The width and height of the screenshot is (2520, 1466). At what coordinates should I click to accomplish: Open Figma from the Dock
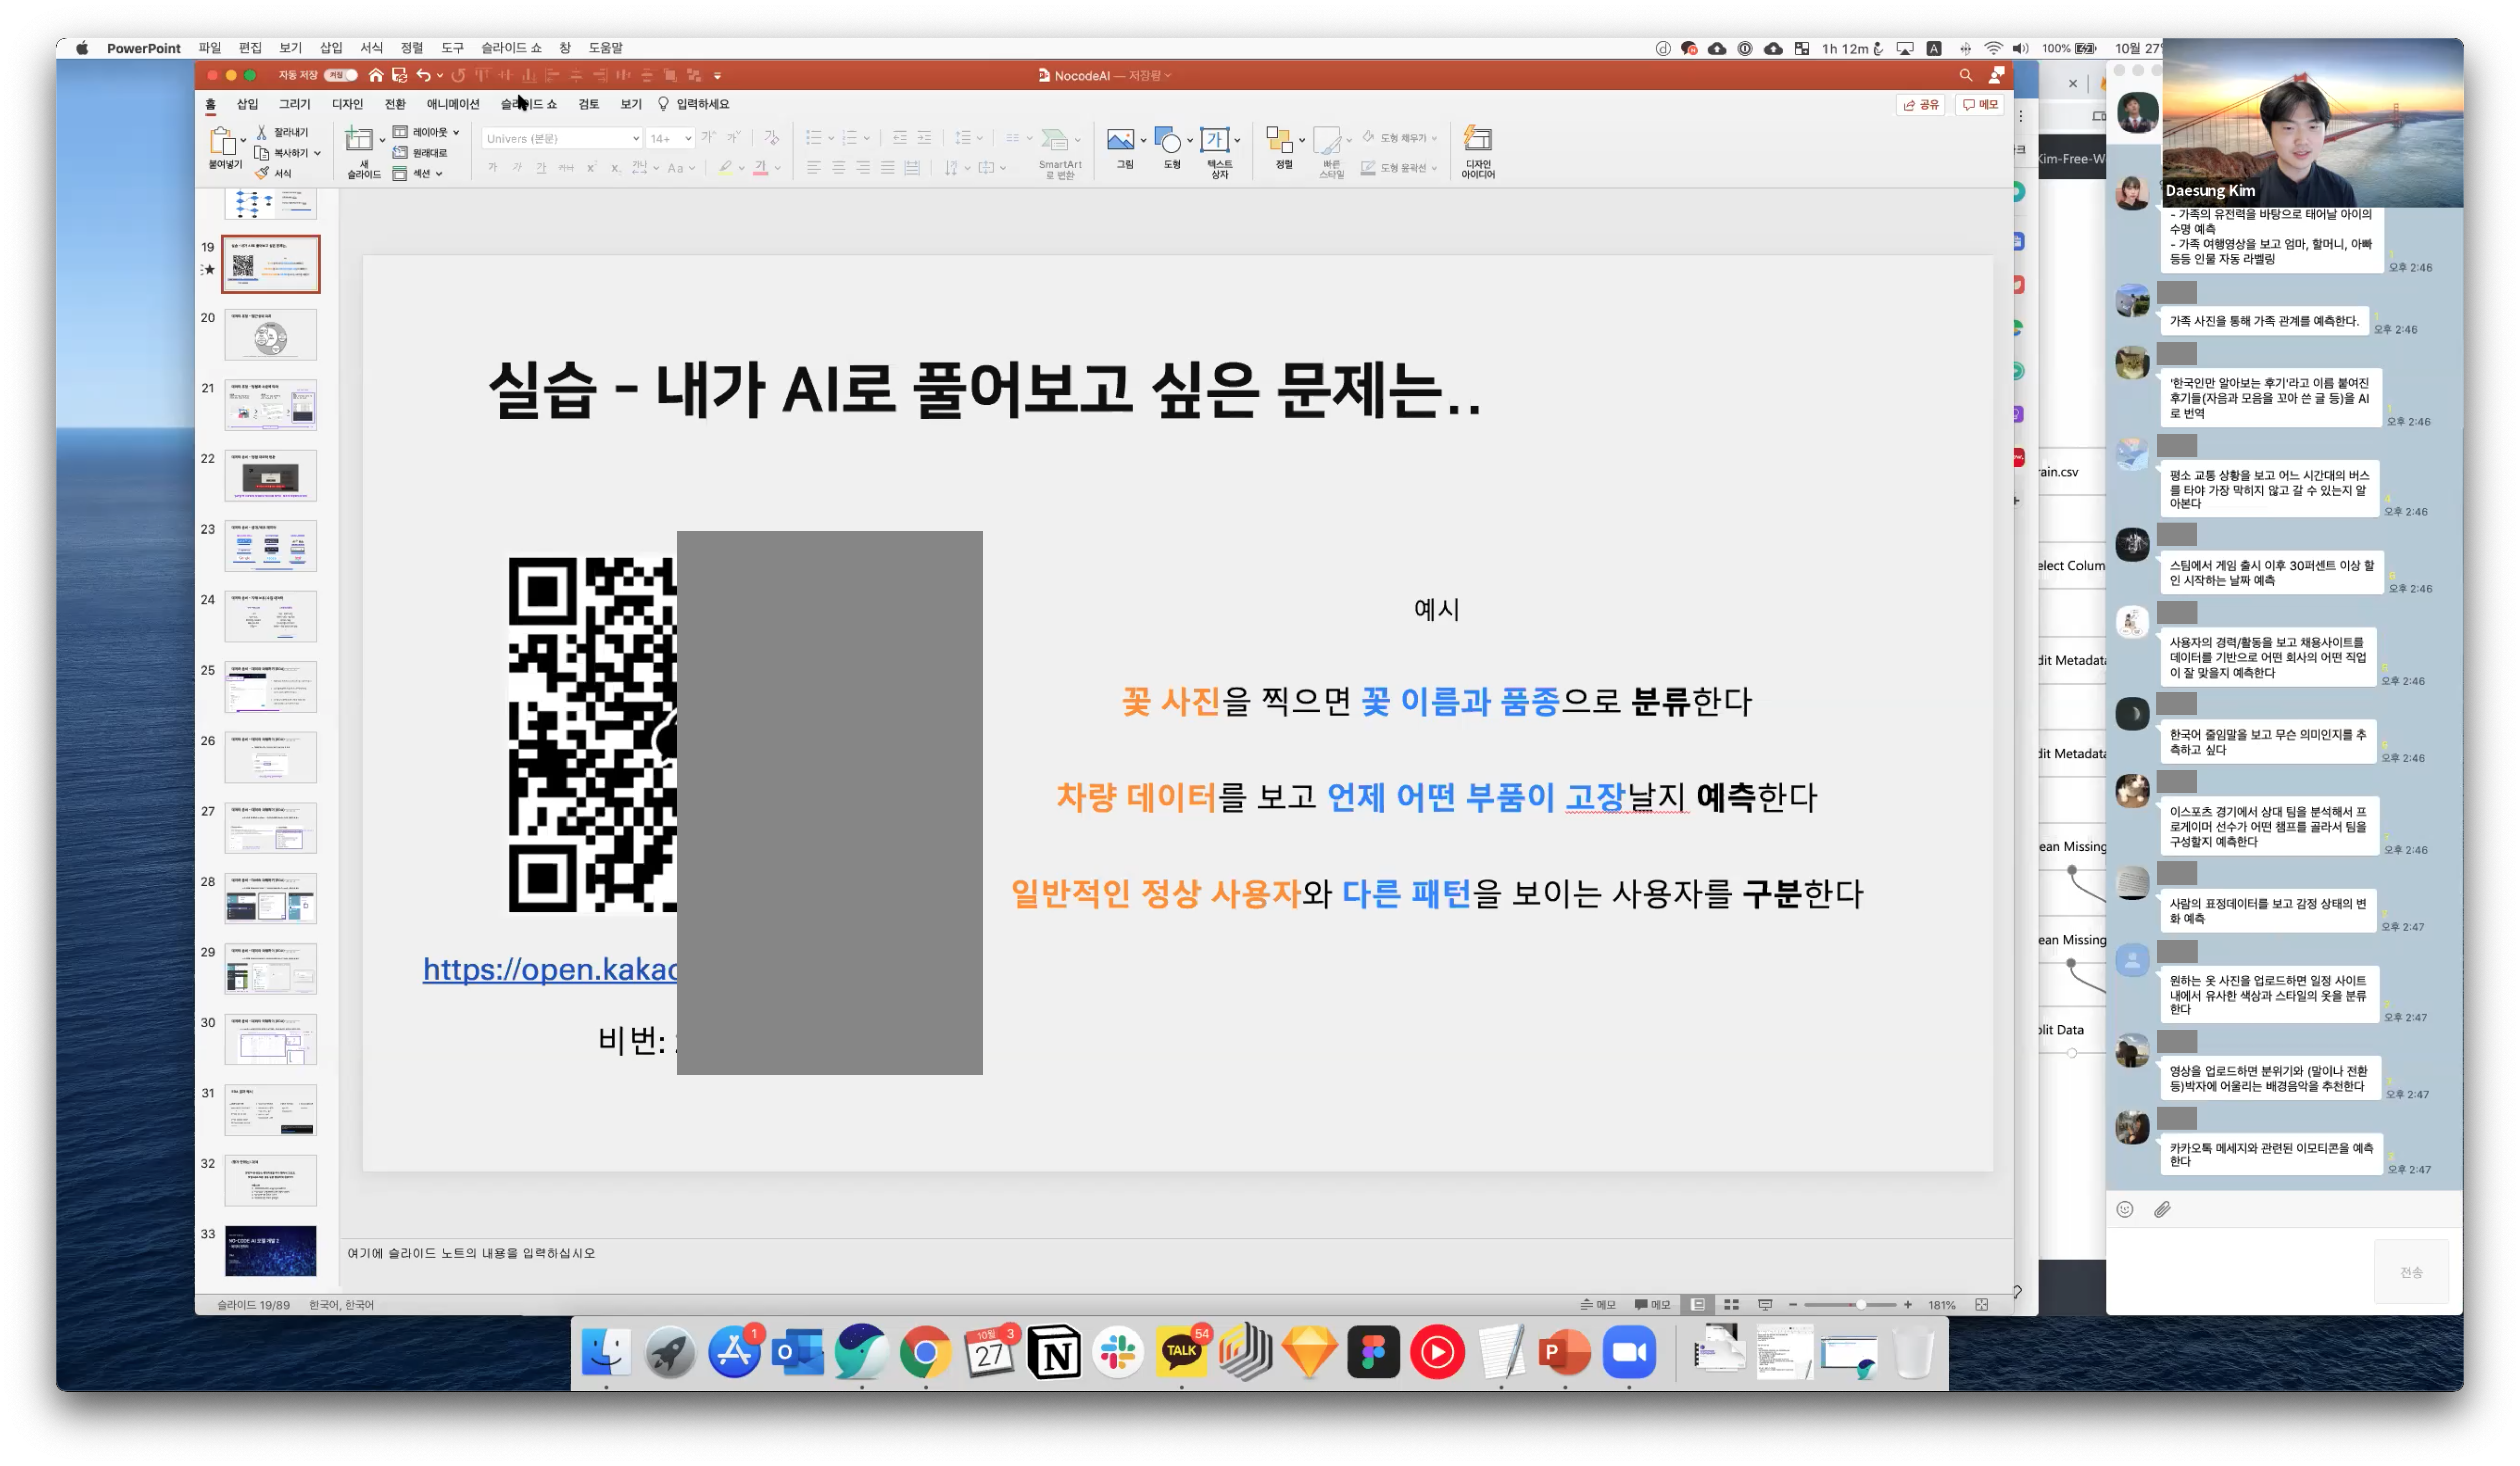pos(1373,1352)
